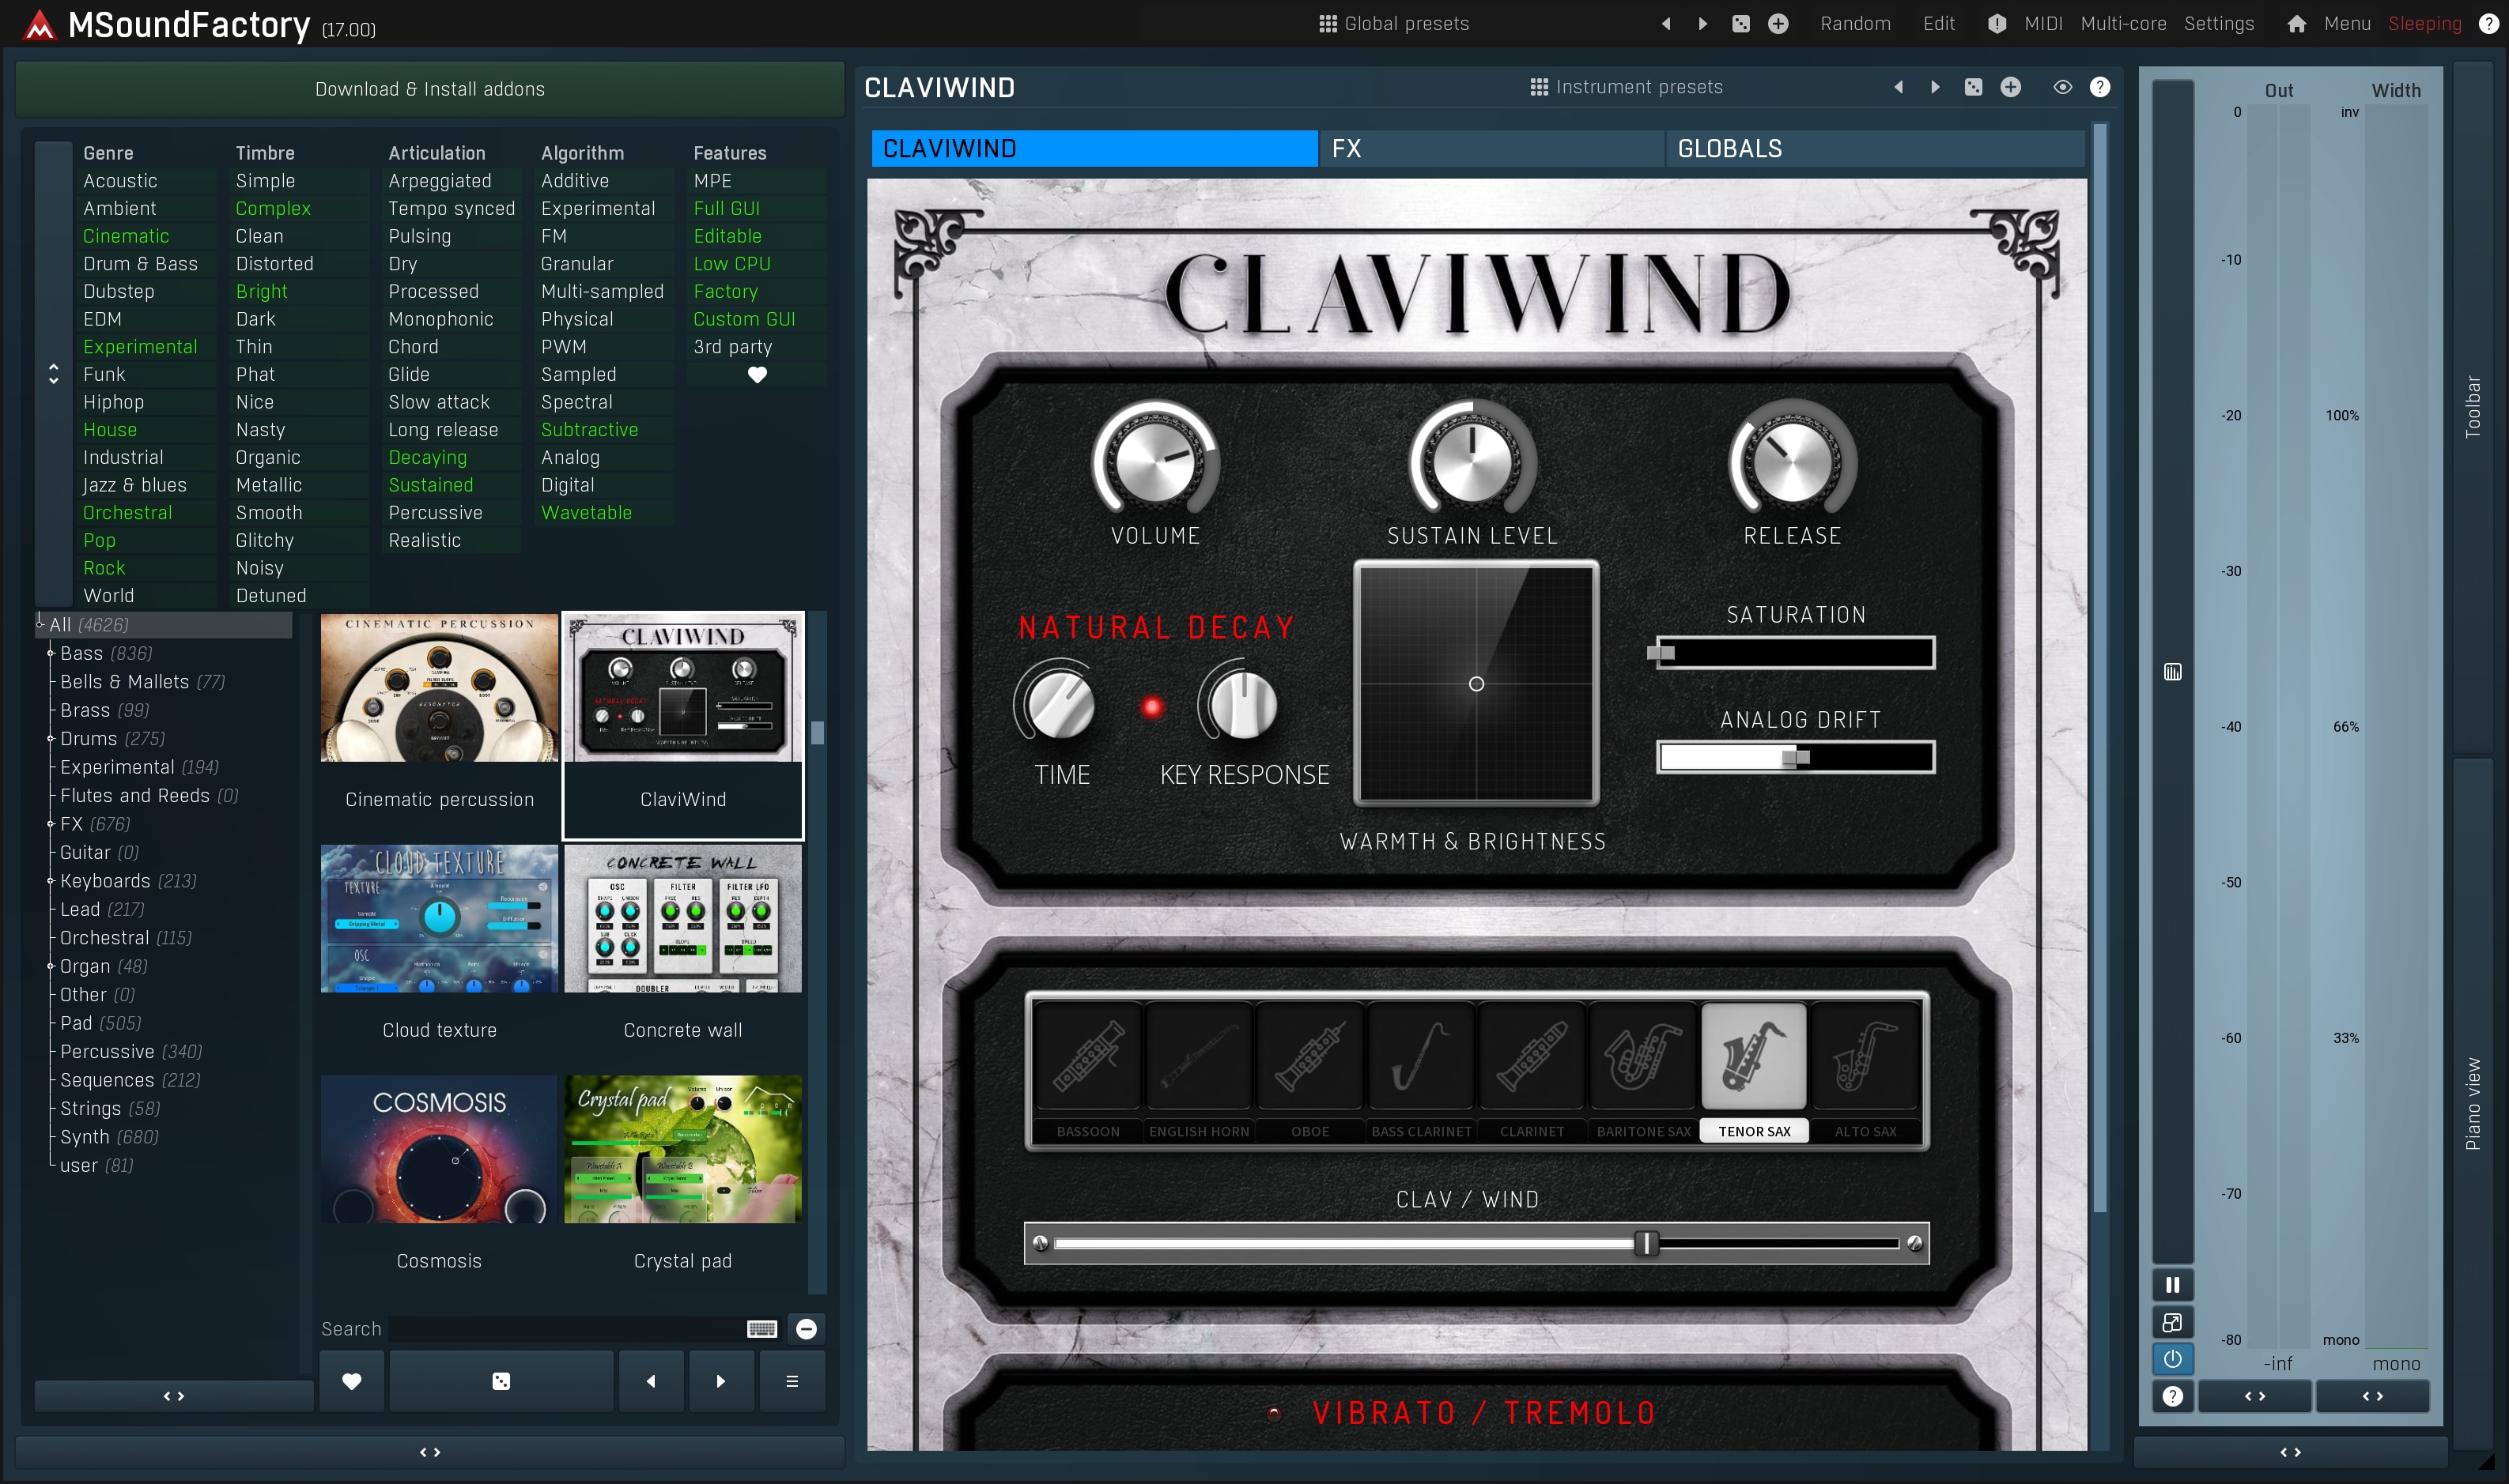
Task: Click Download & Install addons button
Action: 429,89
